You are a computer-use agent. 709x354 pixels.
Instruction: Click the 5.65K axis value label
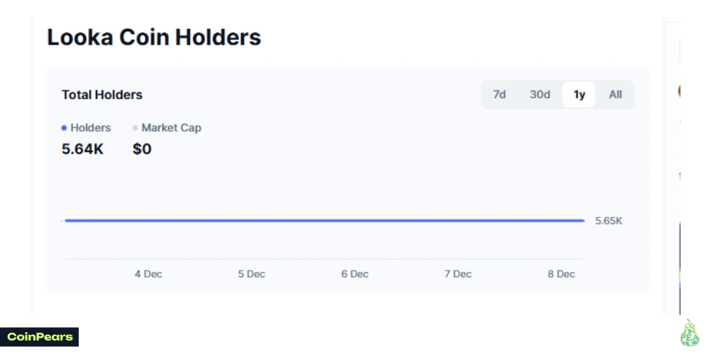[608, 221]
